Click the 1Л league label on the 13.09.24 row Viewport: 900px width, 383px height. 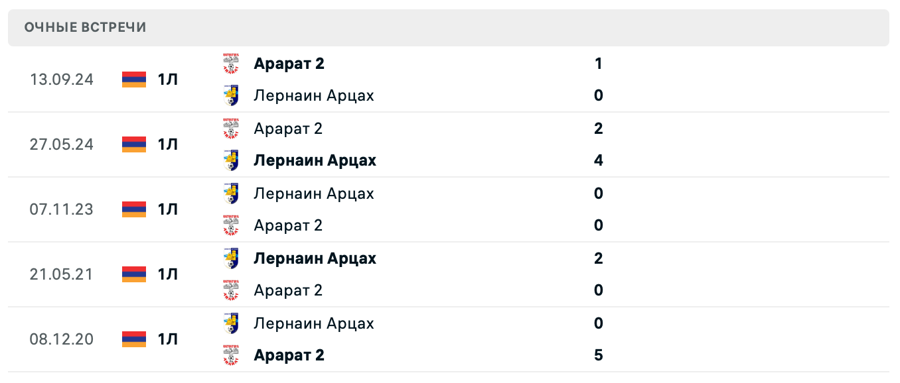[168, 79]
